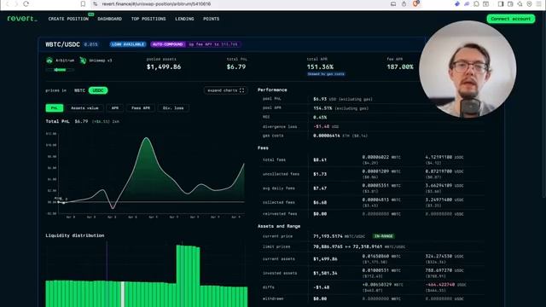
Task: Click the Performance section heading
Action: tap(272, 90)
